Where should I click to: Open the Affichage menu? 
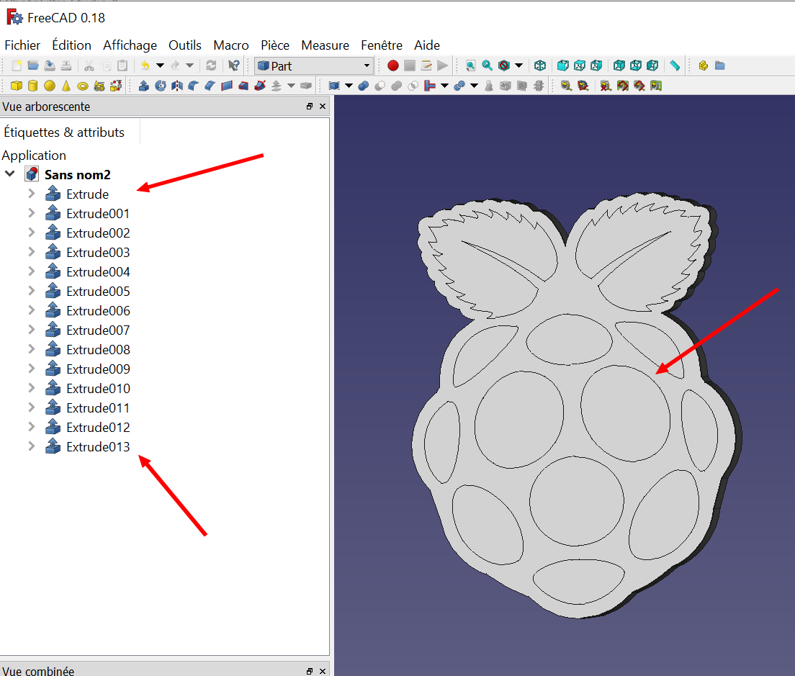pyautogui.click(x=130, y=45)
